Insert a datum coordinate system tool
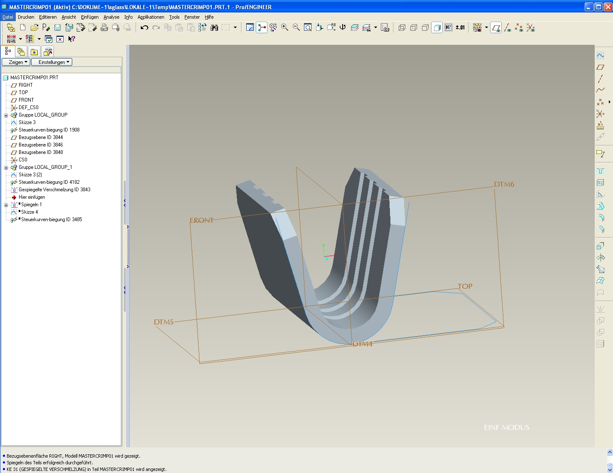This screenshot has width=613, height=473. pyautogui.click(x=601, y=113)
